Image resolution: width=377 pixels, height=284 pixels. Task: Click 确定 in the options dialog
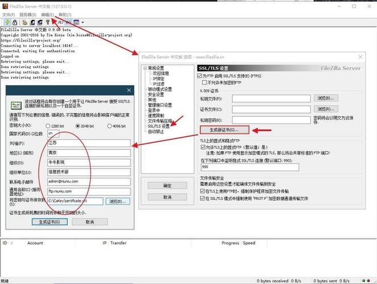coord(167,186)
